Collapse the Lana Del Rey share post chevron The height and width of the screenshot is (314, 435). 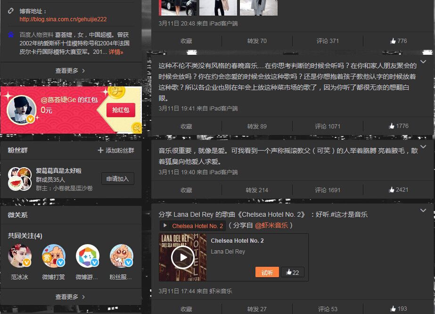click(x=424, y=210)
